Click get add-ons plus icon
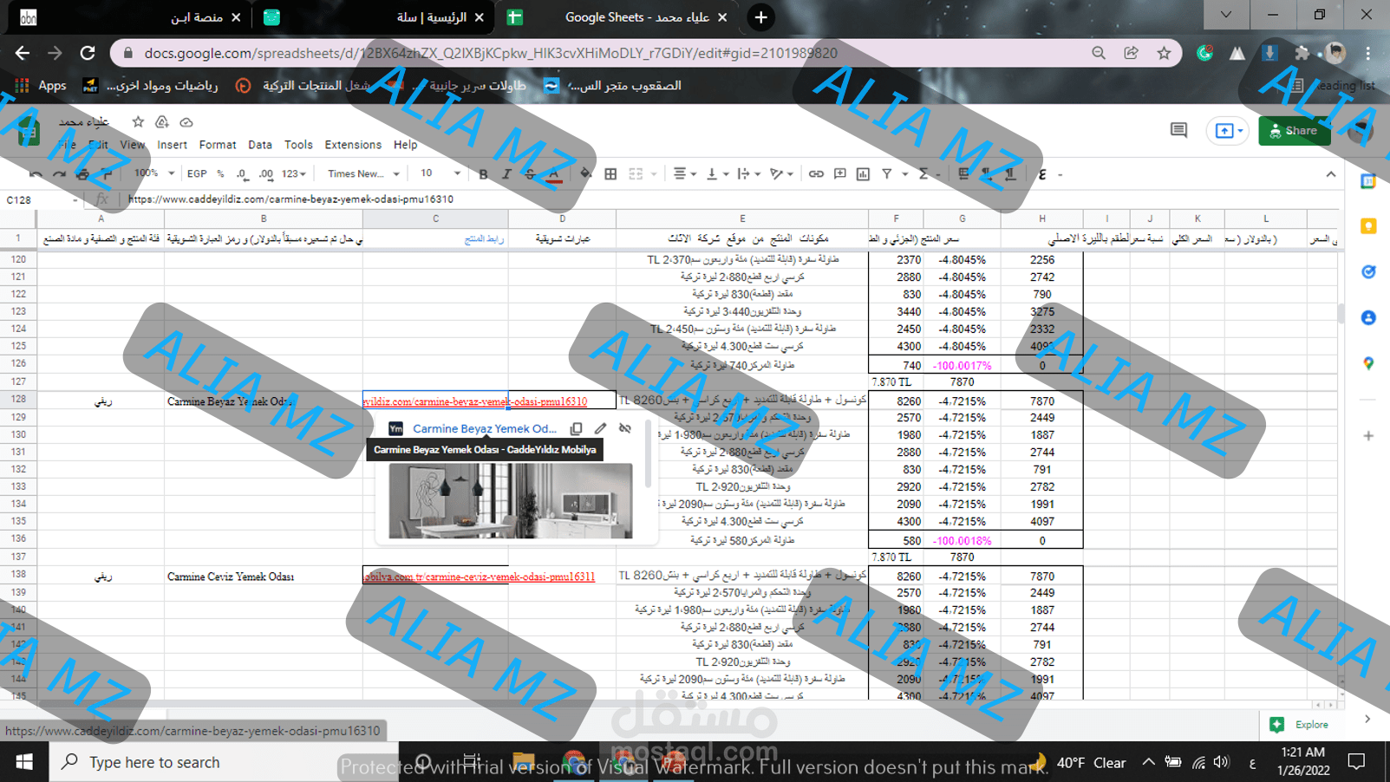This screenshot has height=782, width=1390. coord(1368,436)
